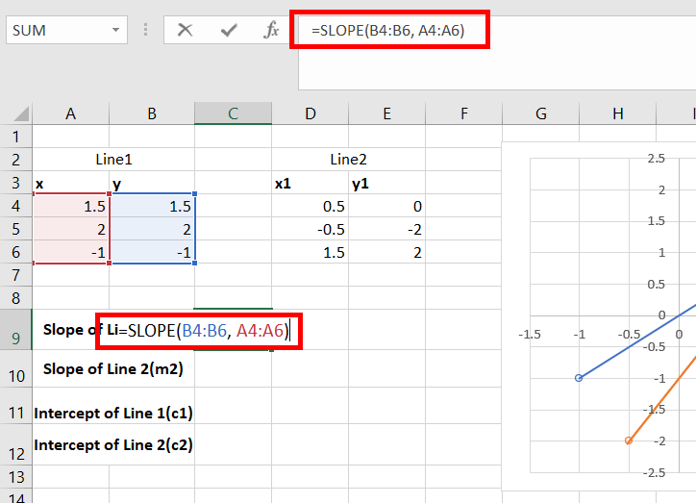Open Insert Function fx dialog

pyautogui.click(x=271, y=30)
